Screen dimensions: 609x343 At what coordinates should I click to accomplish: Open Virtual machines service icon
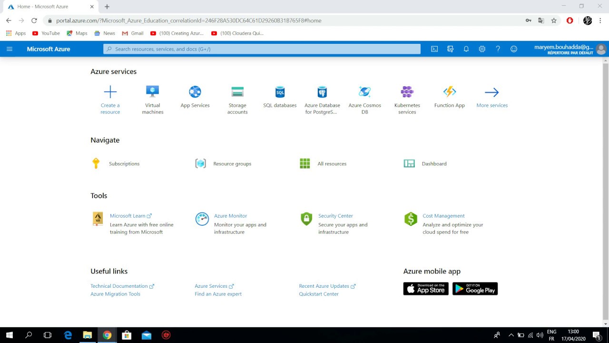[152, 92]
